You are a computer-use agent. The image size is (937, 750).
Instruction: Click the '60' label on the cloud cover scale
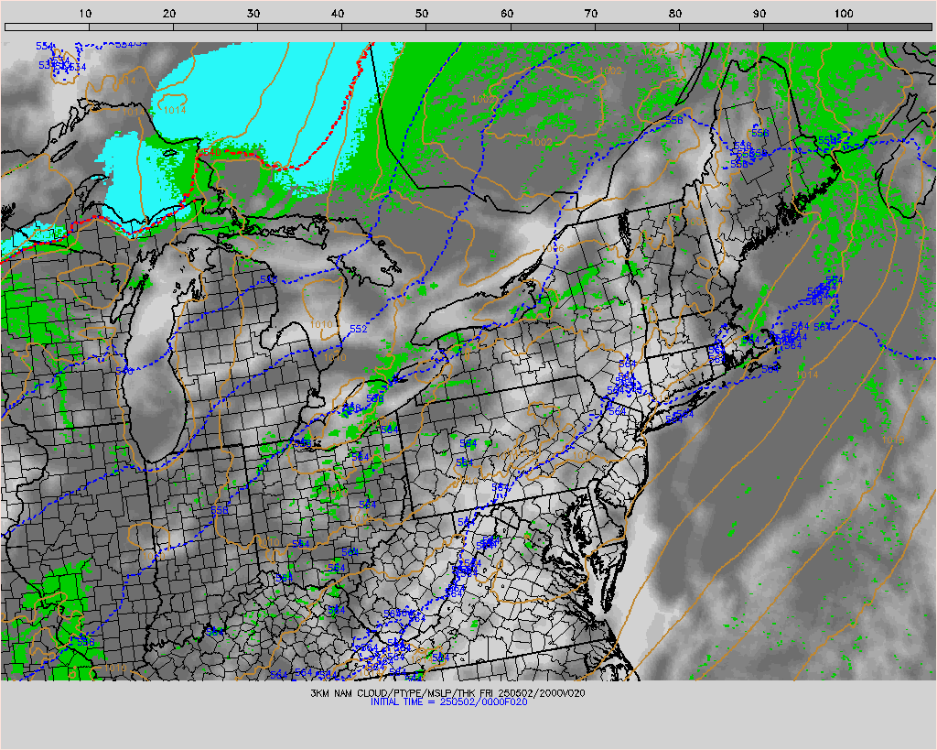[507, 14]
